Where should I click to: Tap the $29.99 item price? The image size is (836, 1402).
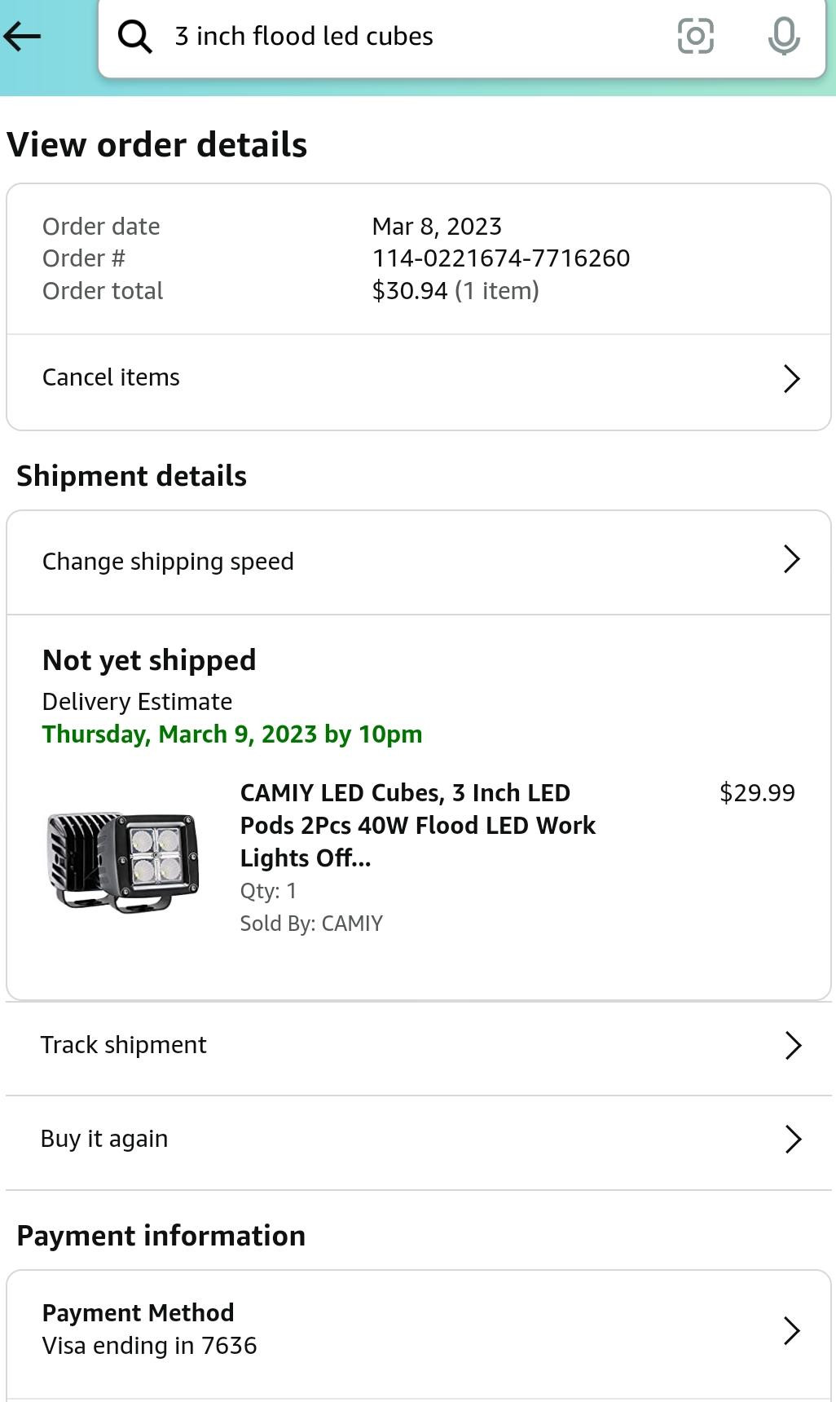pyautogui.click(x=757, y=793)
